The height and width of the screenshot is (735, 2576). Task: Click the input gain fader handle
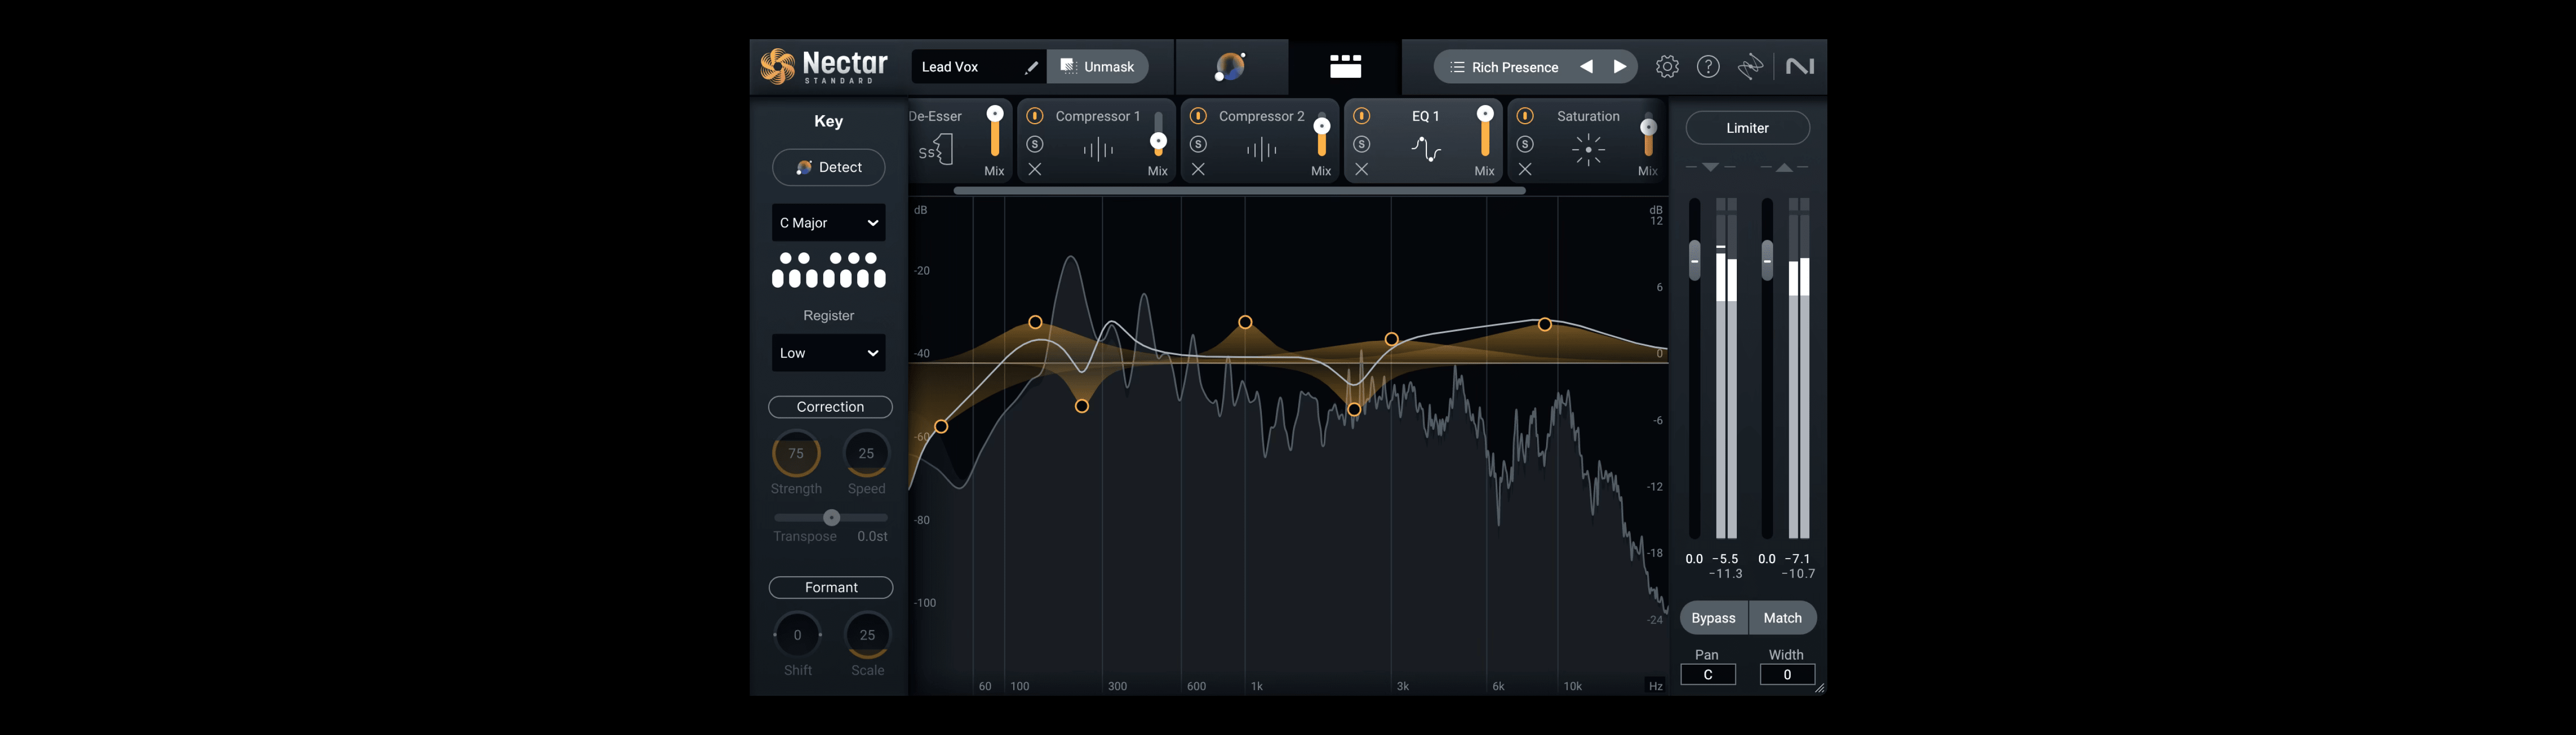1694,260
